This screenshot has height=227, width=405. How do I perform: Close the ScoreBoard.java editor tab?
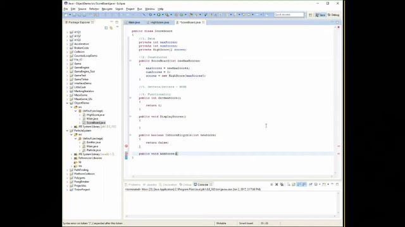click(204, 23)
